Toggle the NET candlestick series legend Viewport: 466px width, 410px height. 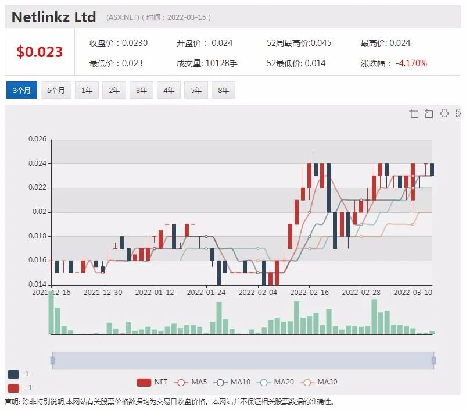tap(152, 382)
